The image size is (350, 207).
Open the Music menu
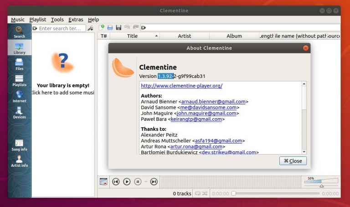[x=18, y=20]
